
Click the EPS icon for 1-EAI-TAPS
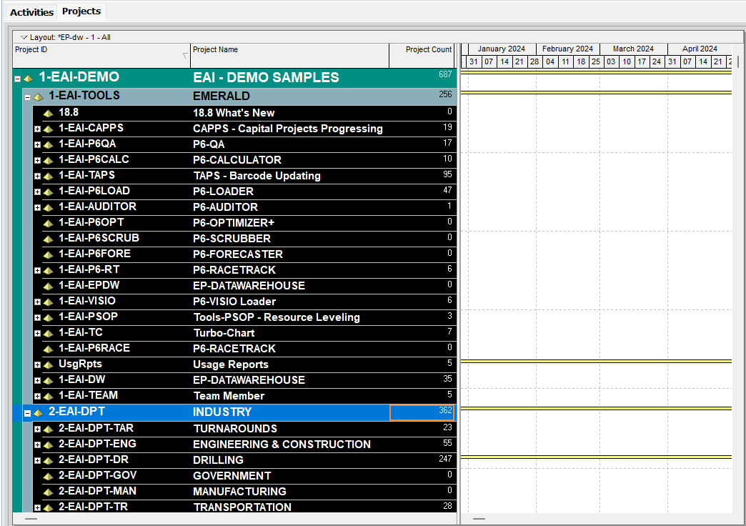pyautogui.click(x=48, y=176)
